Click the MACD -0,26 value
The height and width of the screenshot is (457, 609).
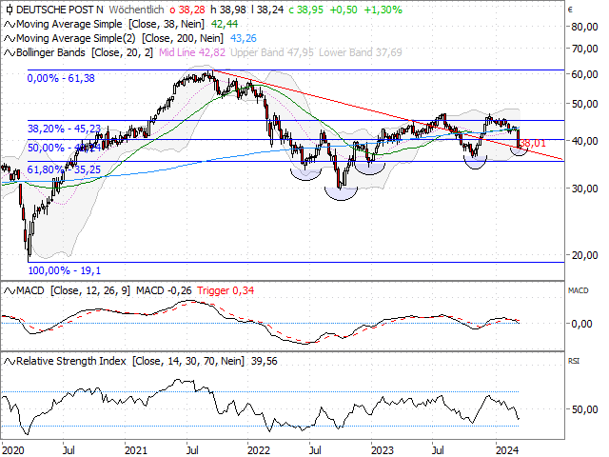click(x=164, y=290)
